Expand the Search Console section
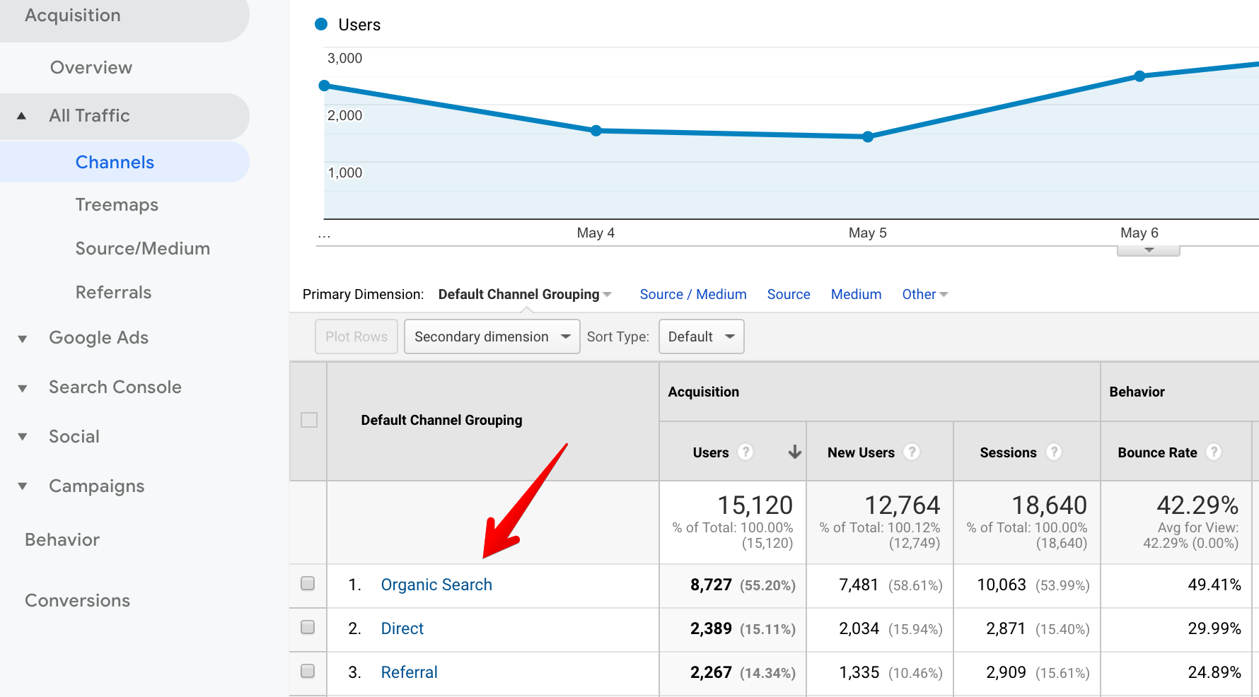The image size is (1259, 697). coord(23,388)
